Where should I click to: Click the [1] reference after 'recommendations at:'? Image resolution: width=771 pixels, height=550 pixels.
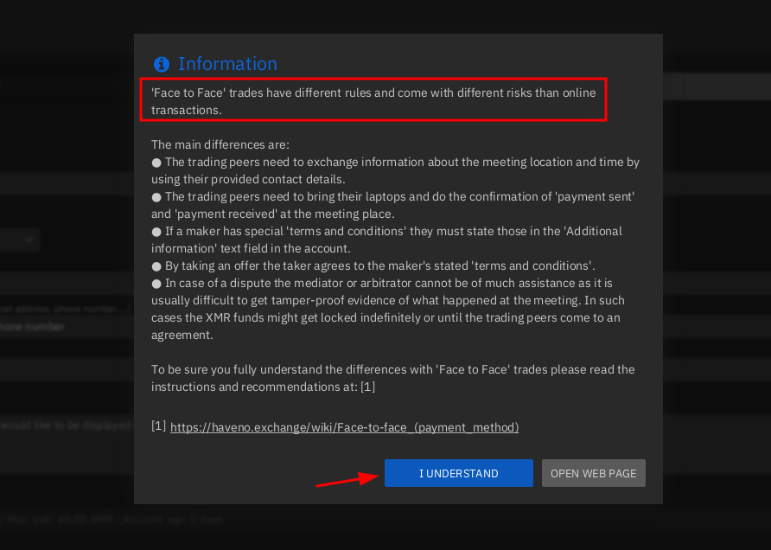(366, 387)
